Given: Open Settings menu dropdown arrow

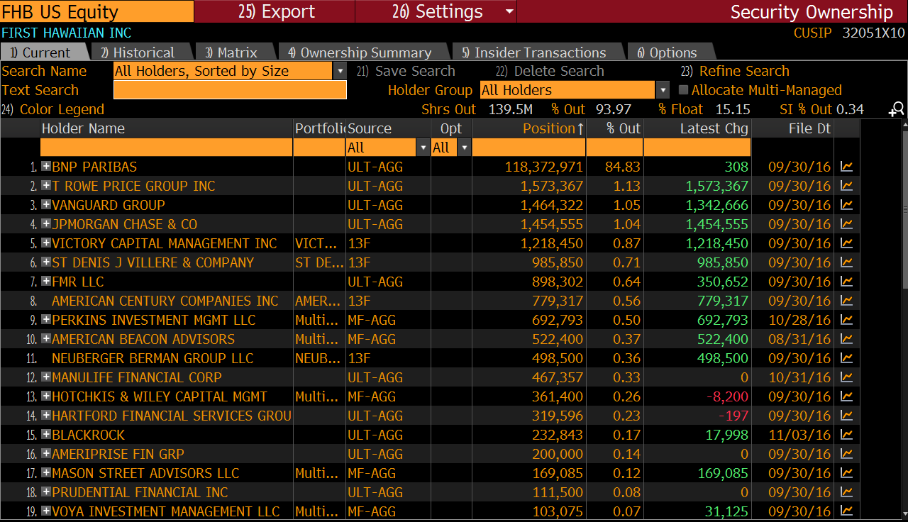Looking at the screenshot, I should click(x=509, y=11).
